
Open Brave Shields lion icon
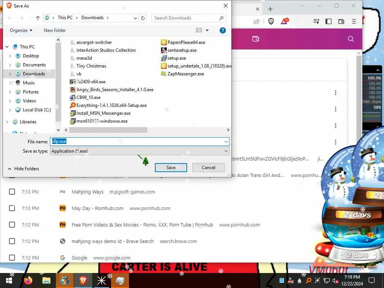pos(271,21)
